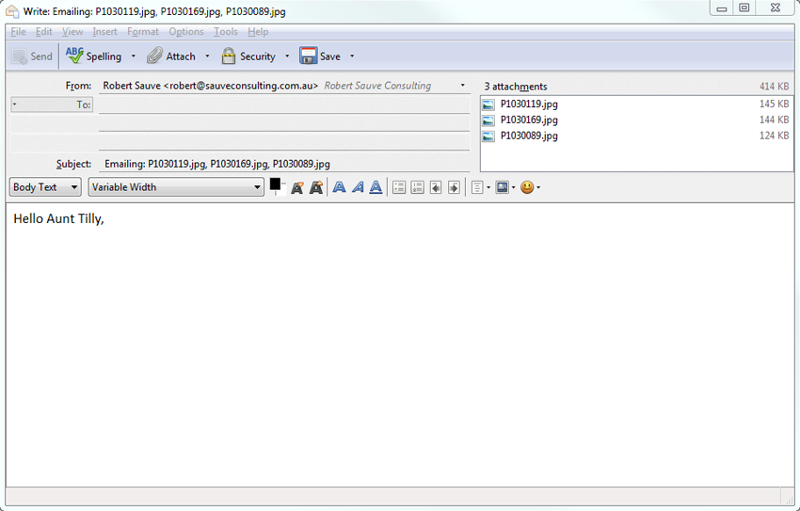Click the black text color swatch
The image size is (800, 511).
(276, 184)
